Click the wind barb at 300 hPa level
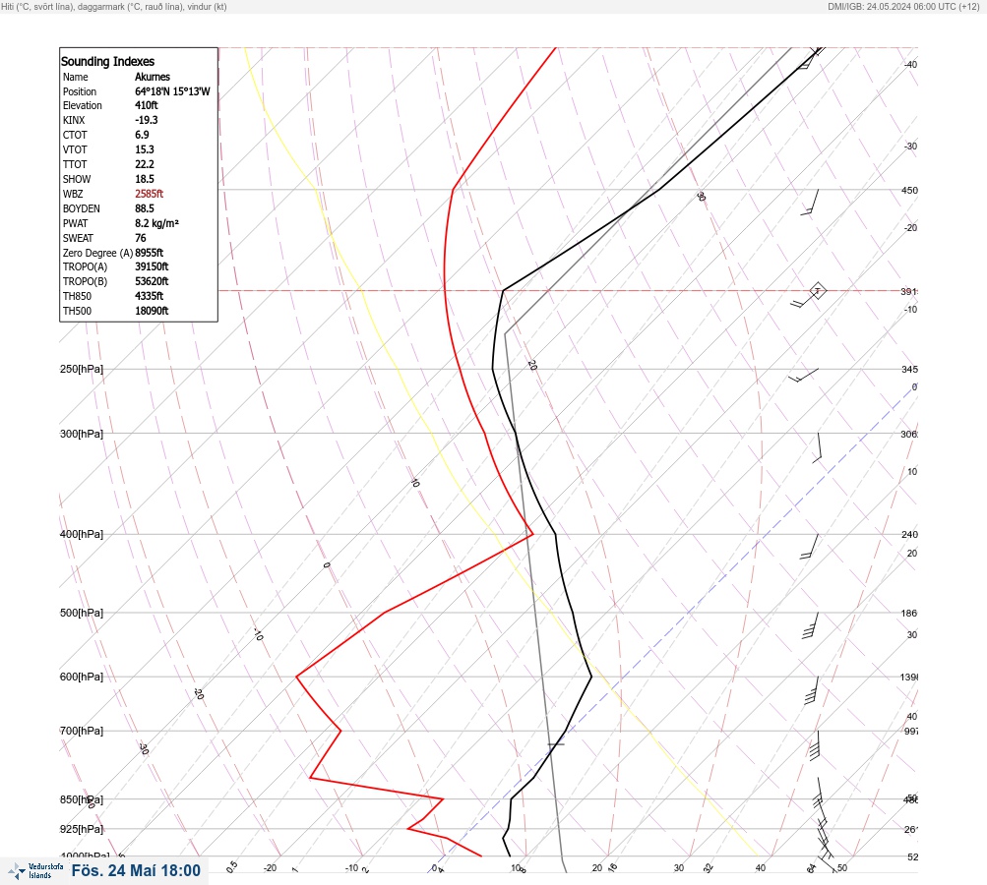 [817, 447]
